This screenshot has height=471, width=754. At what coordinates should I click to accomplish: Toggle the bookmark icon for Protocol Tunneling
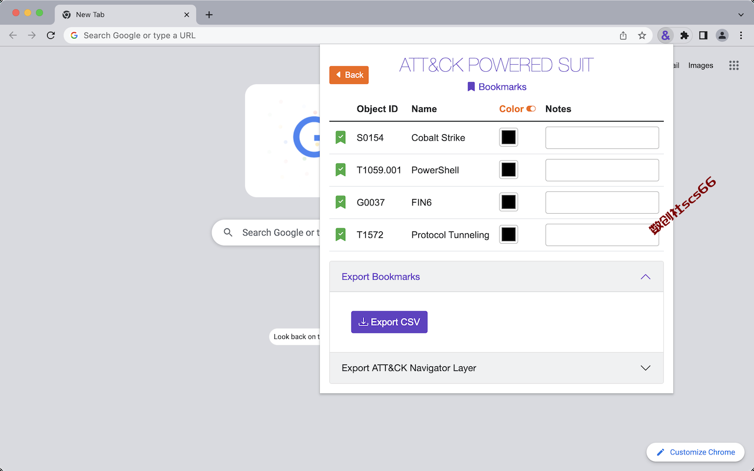click(340, 235)
